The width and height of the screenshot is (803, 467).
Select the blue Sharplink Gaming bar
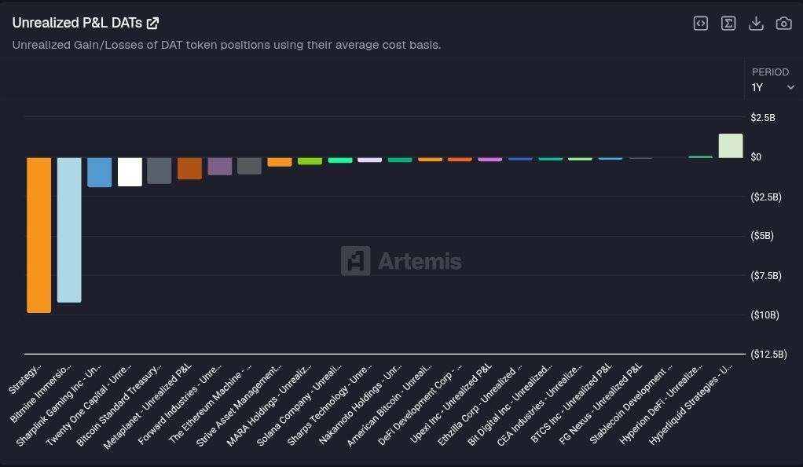pyautogui.click(x=99, y=172)
